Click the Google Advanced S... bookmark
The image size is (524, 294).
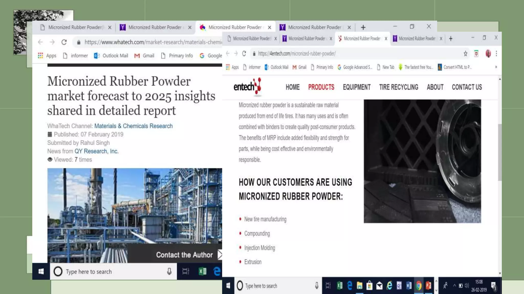pos(355,67)
